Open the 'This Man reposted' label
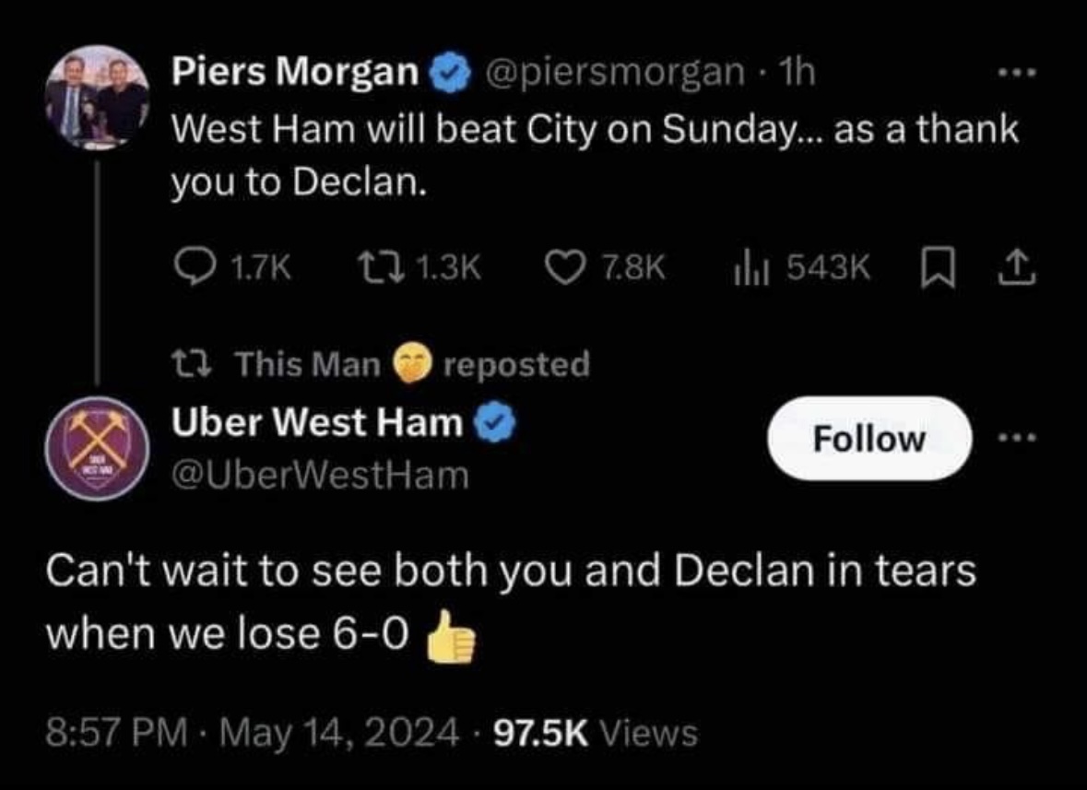Screen dimensions: 1087x790 381,364
